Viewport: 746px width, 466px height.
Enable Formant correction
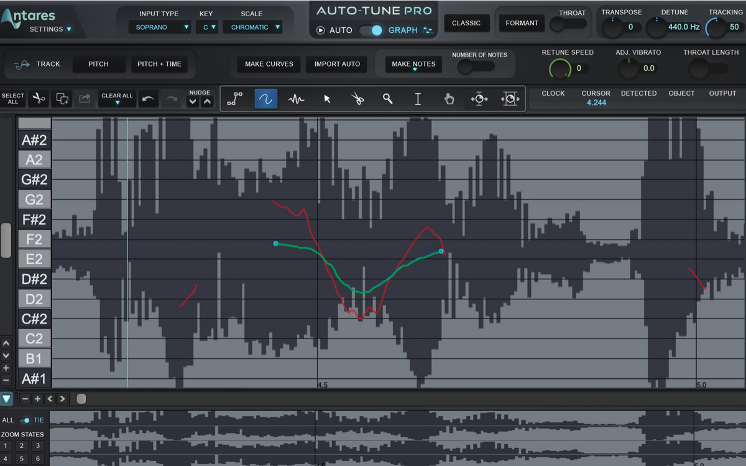tap(522, 23)
